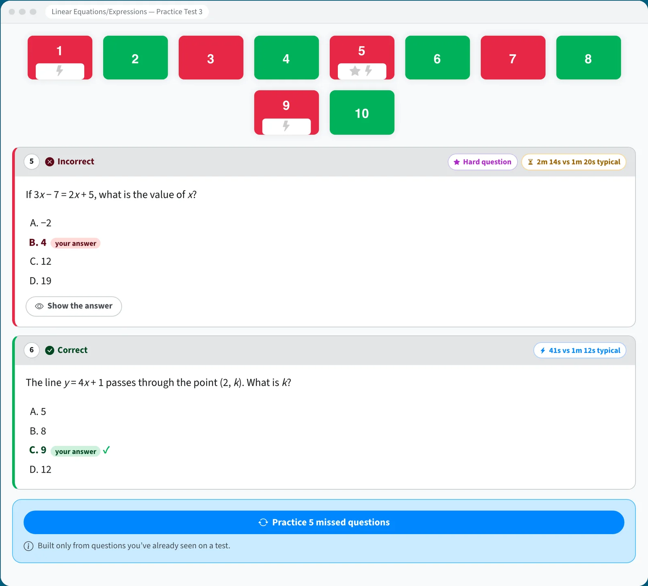Open question 1 tile

tap(60, 57)
